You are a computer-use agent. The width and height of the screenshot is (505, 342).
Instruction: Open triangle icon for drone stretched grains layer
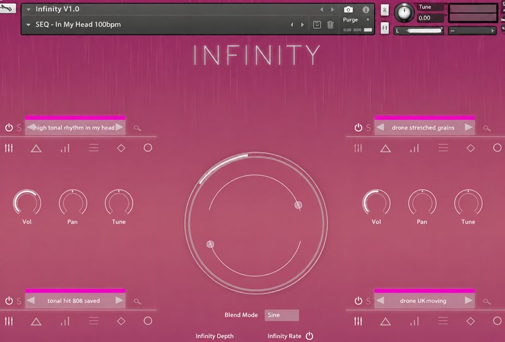[x=386, y=148]
